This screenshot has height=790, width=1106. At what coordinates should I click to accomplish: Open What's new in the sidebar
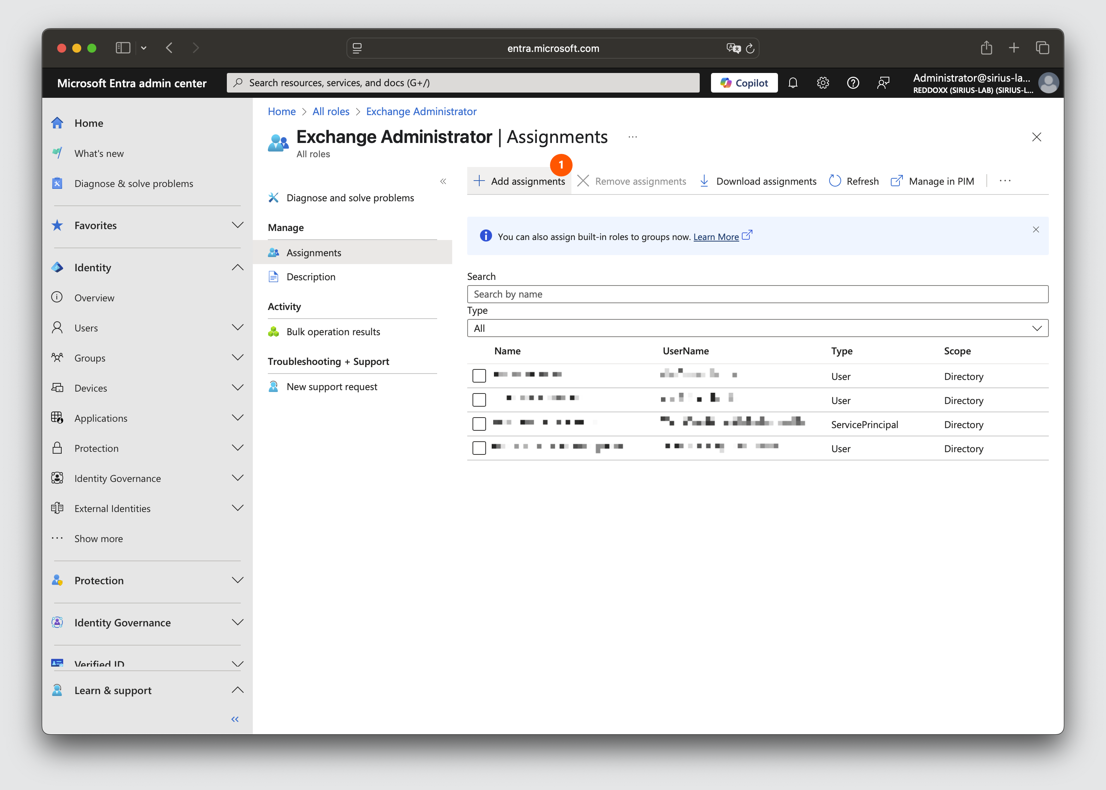point(99,153)
